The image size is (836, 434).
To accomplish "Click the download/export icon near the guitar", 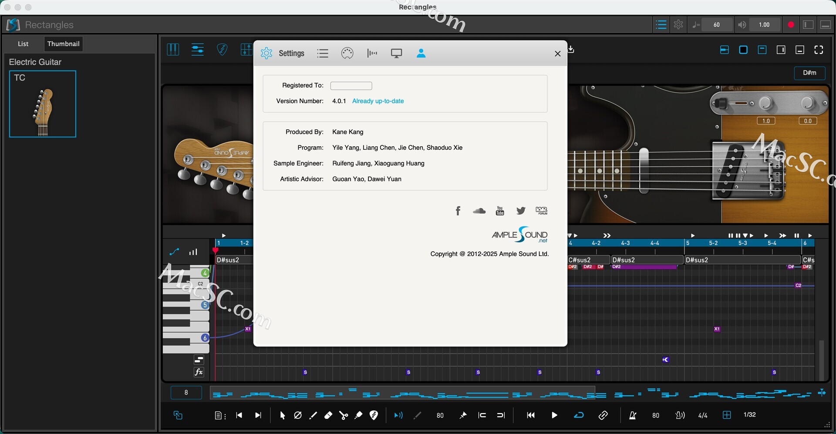I will (x=571, y=50).
